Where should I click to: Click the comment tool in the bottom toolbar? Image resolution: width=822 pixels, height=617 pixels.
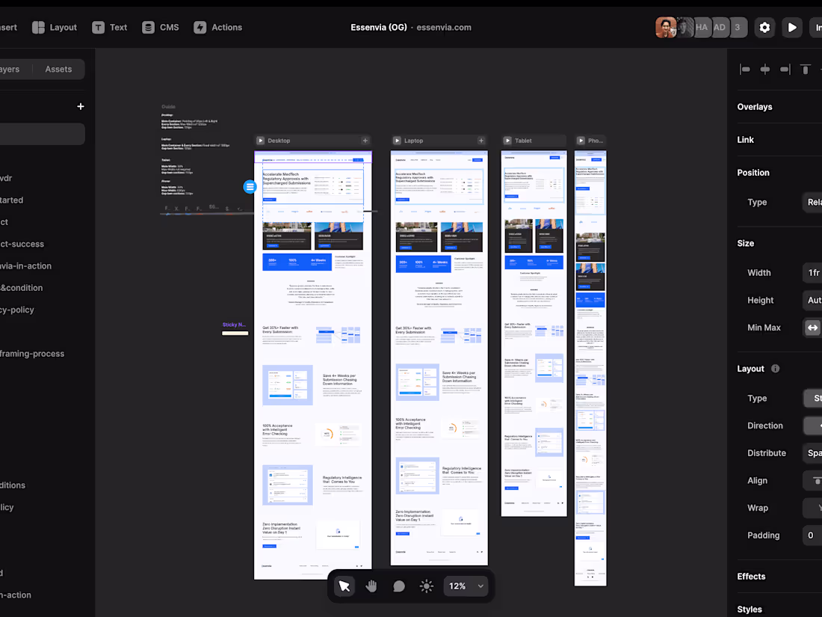(x=399, y=586)
